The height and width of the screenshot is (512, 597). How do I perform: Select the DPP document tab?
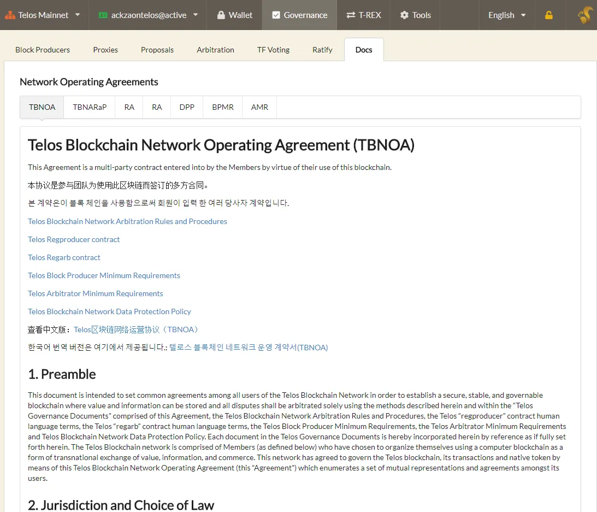coord(187,108)
